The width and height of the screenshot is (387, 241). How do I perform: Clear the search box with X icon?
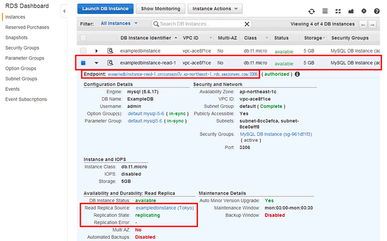tap(247, 24)
